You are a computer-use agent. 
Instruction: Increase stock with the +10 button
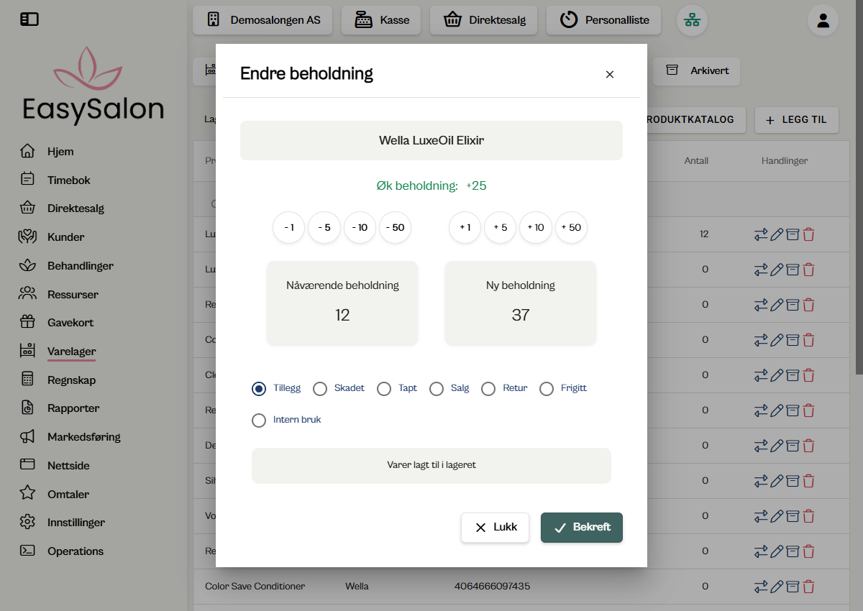(536, 228)
